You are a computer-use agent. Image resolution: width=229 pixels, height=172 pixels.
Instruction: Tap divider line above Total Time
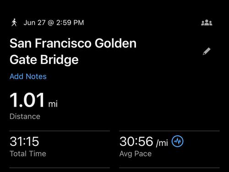[60, 131]
